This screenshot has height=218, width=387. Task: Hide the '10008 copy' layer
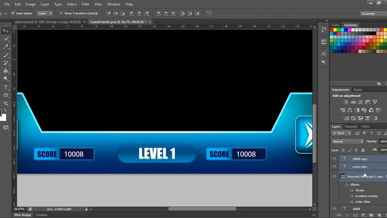click(334, 159)
